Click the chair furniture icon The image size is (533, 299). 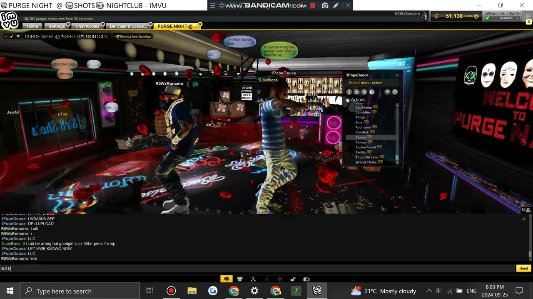(266, 279)
